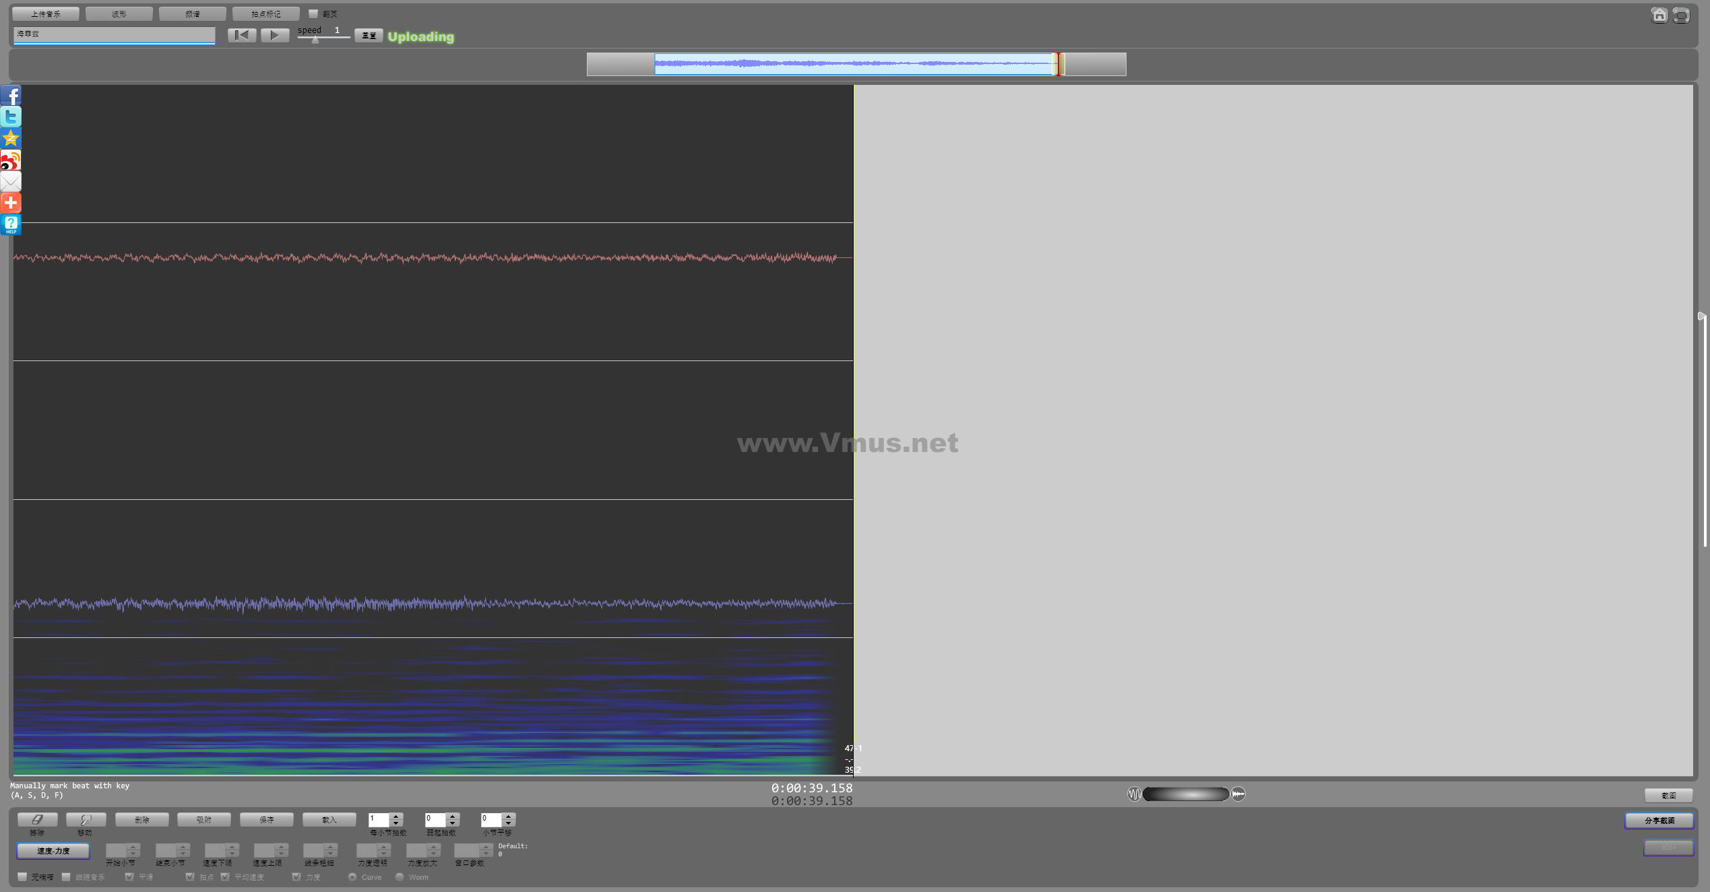Click the home icon at top right
This screenshot has width=1710, height=892.
point(1659,15)
